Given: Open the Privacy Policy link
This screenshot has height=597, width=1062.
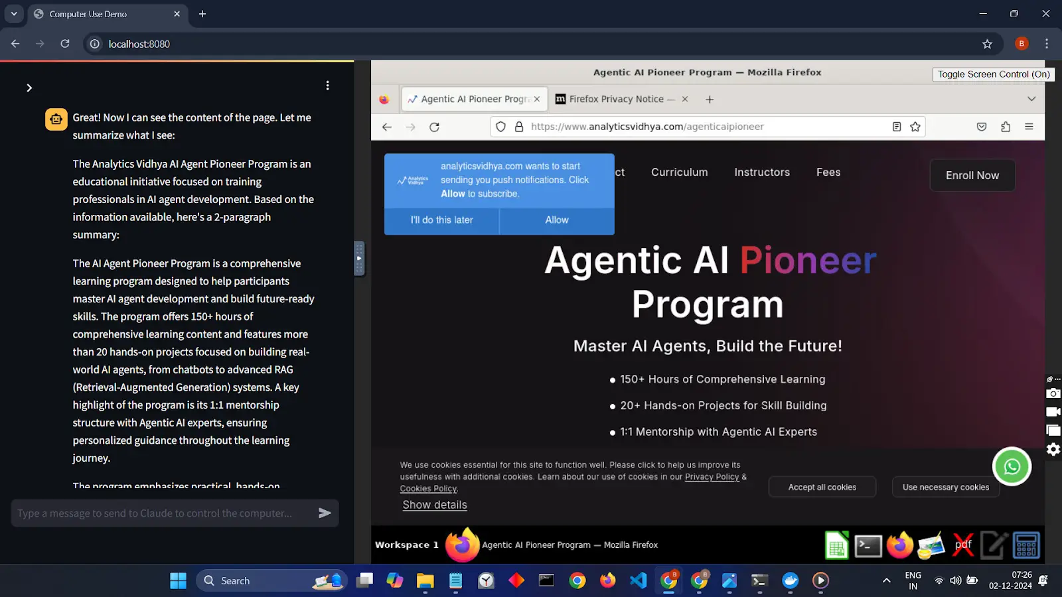Looking at the screenshot, I should pos(712,477).
